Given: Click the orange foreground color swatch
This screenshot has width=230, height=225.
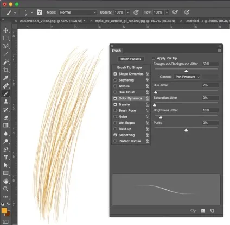Looking at the screenshot, I should click(4, 210).
